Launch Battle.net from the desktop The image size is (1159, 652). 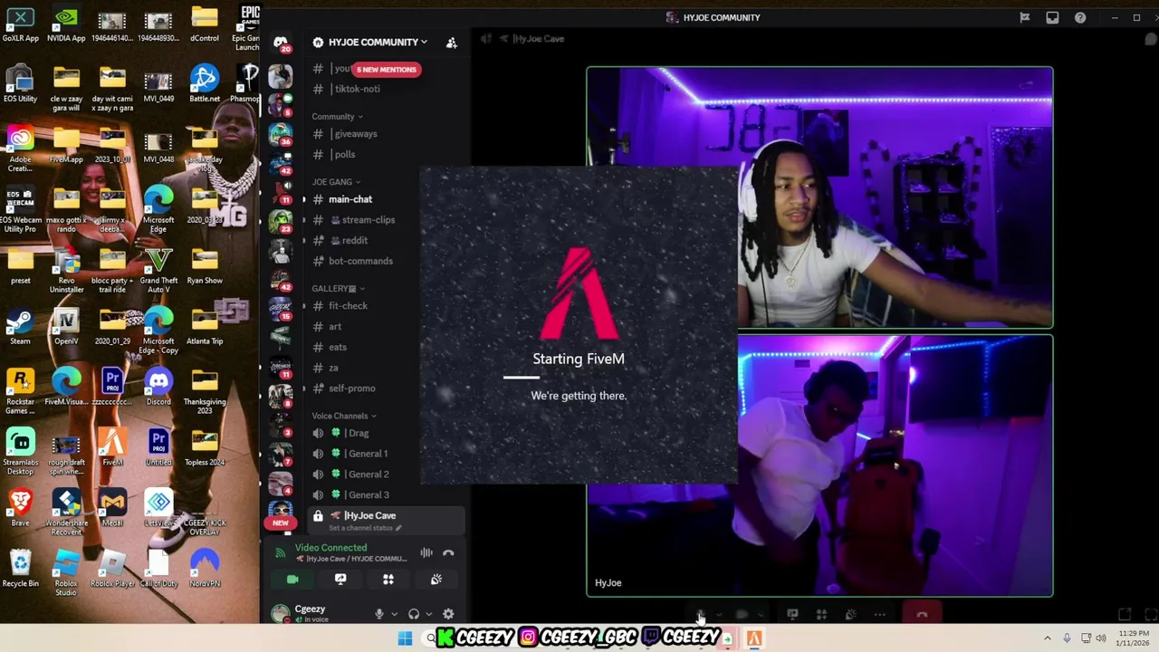pyautogui.click(x=205, y=83)
